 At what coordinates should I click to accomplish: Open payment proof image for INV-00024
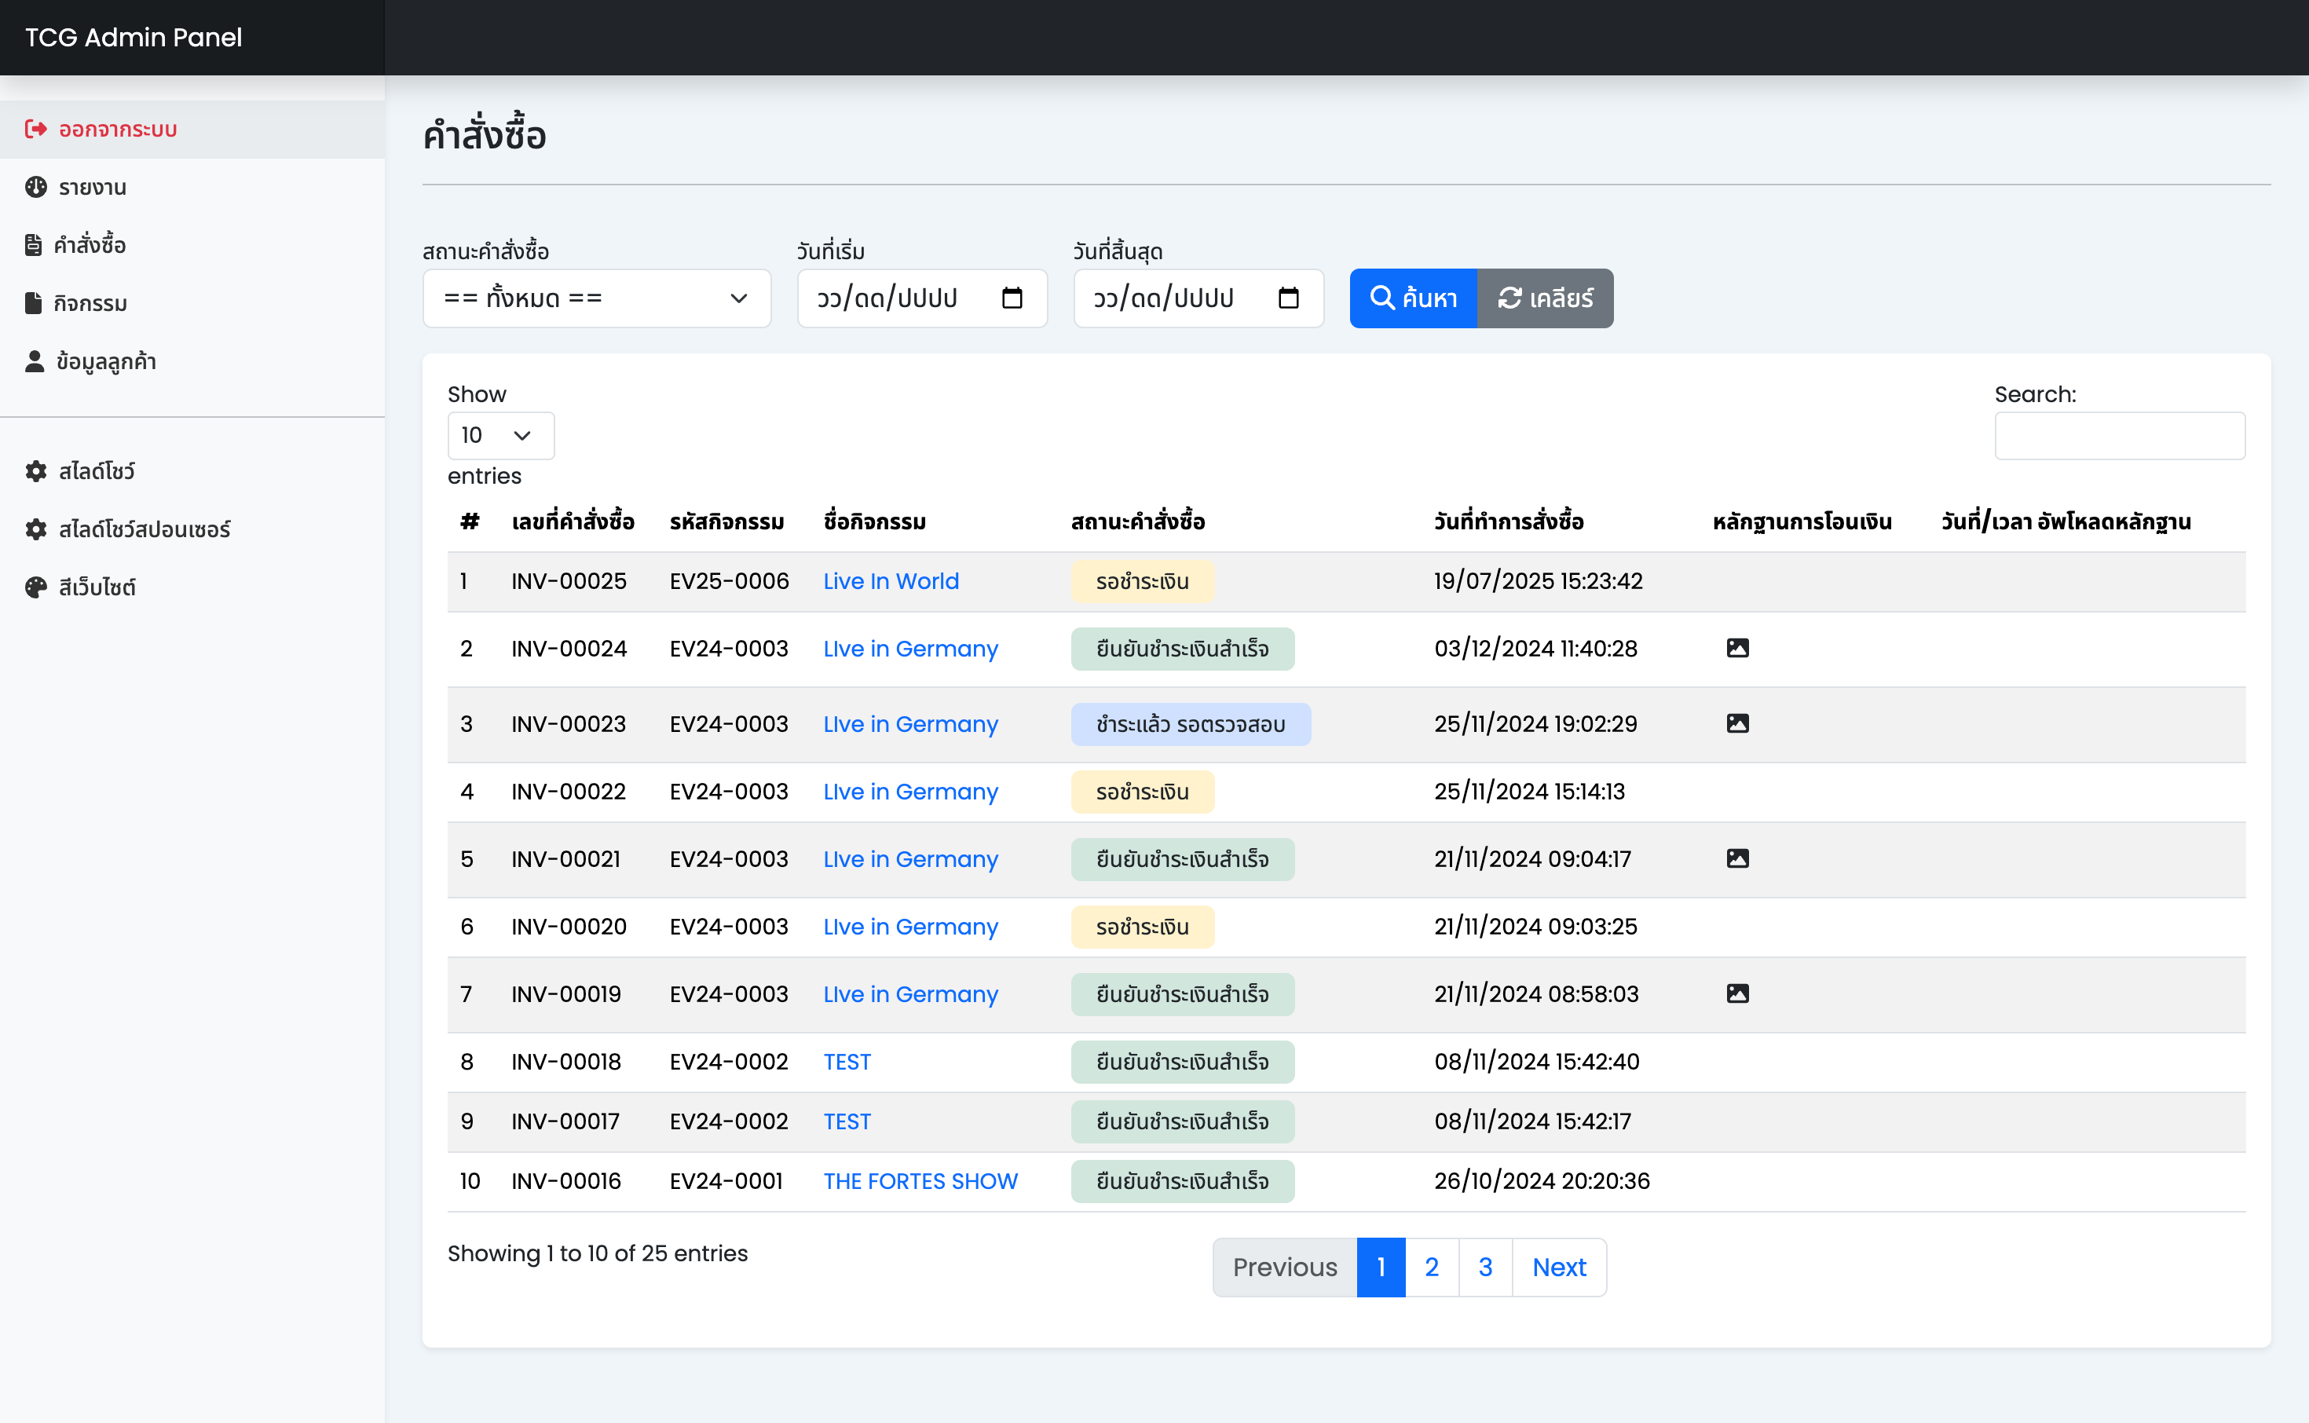[x=1737, y=649]
